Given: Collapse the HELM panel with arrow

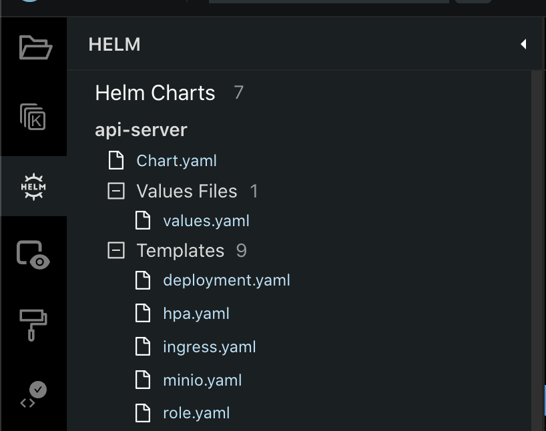Looking at the screenshot, I should coord(523,44).
